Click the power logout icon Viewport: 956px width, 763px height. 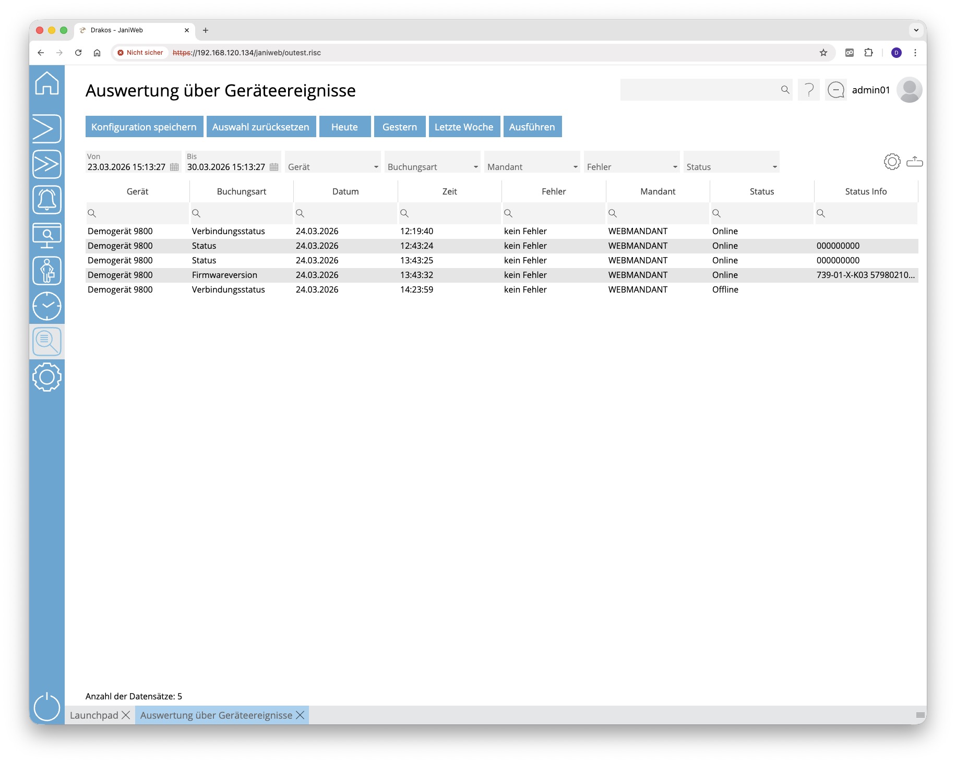point(47,707)
